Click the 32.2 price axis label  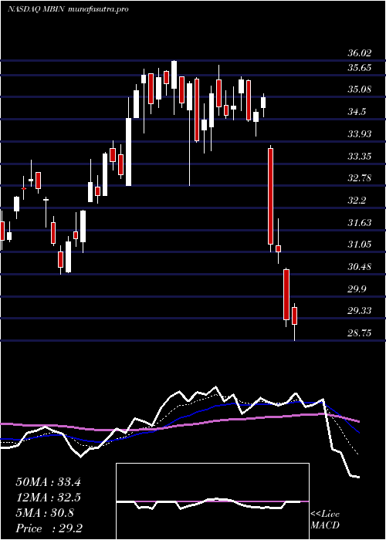357,201
